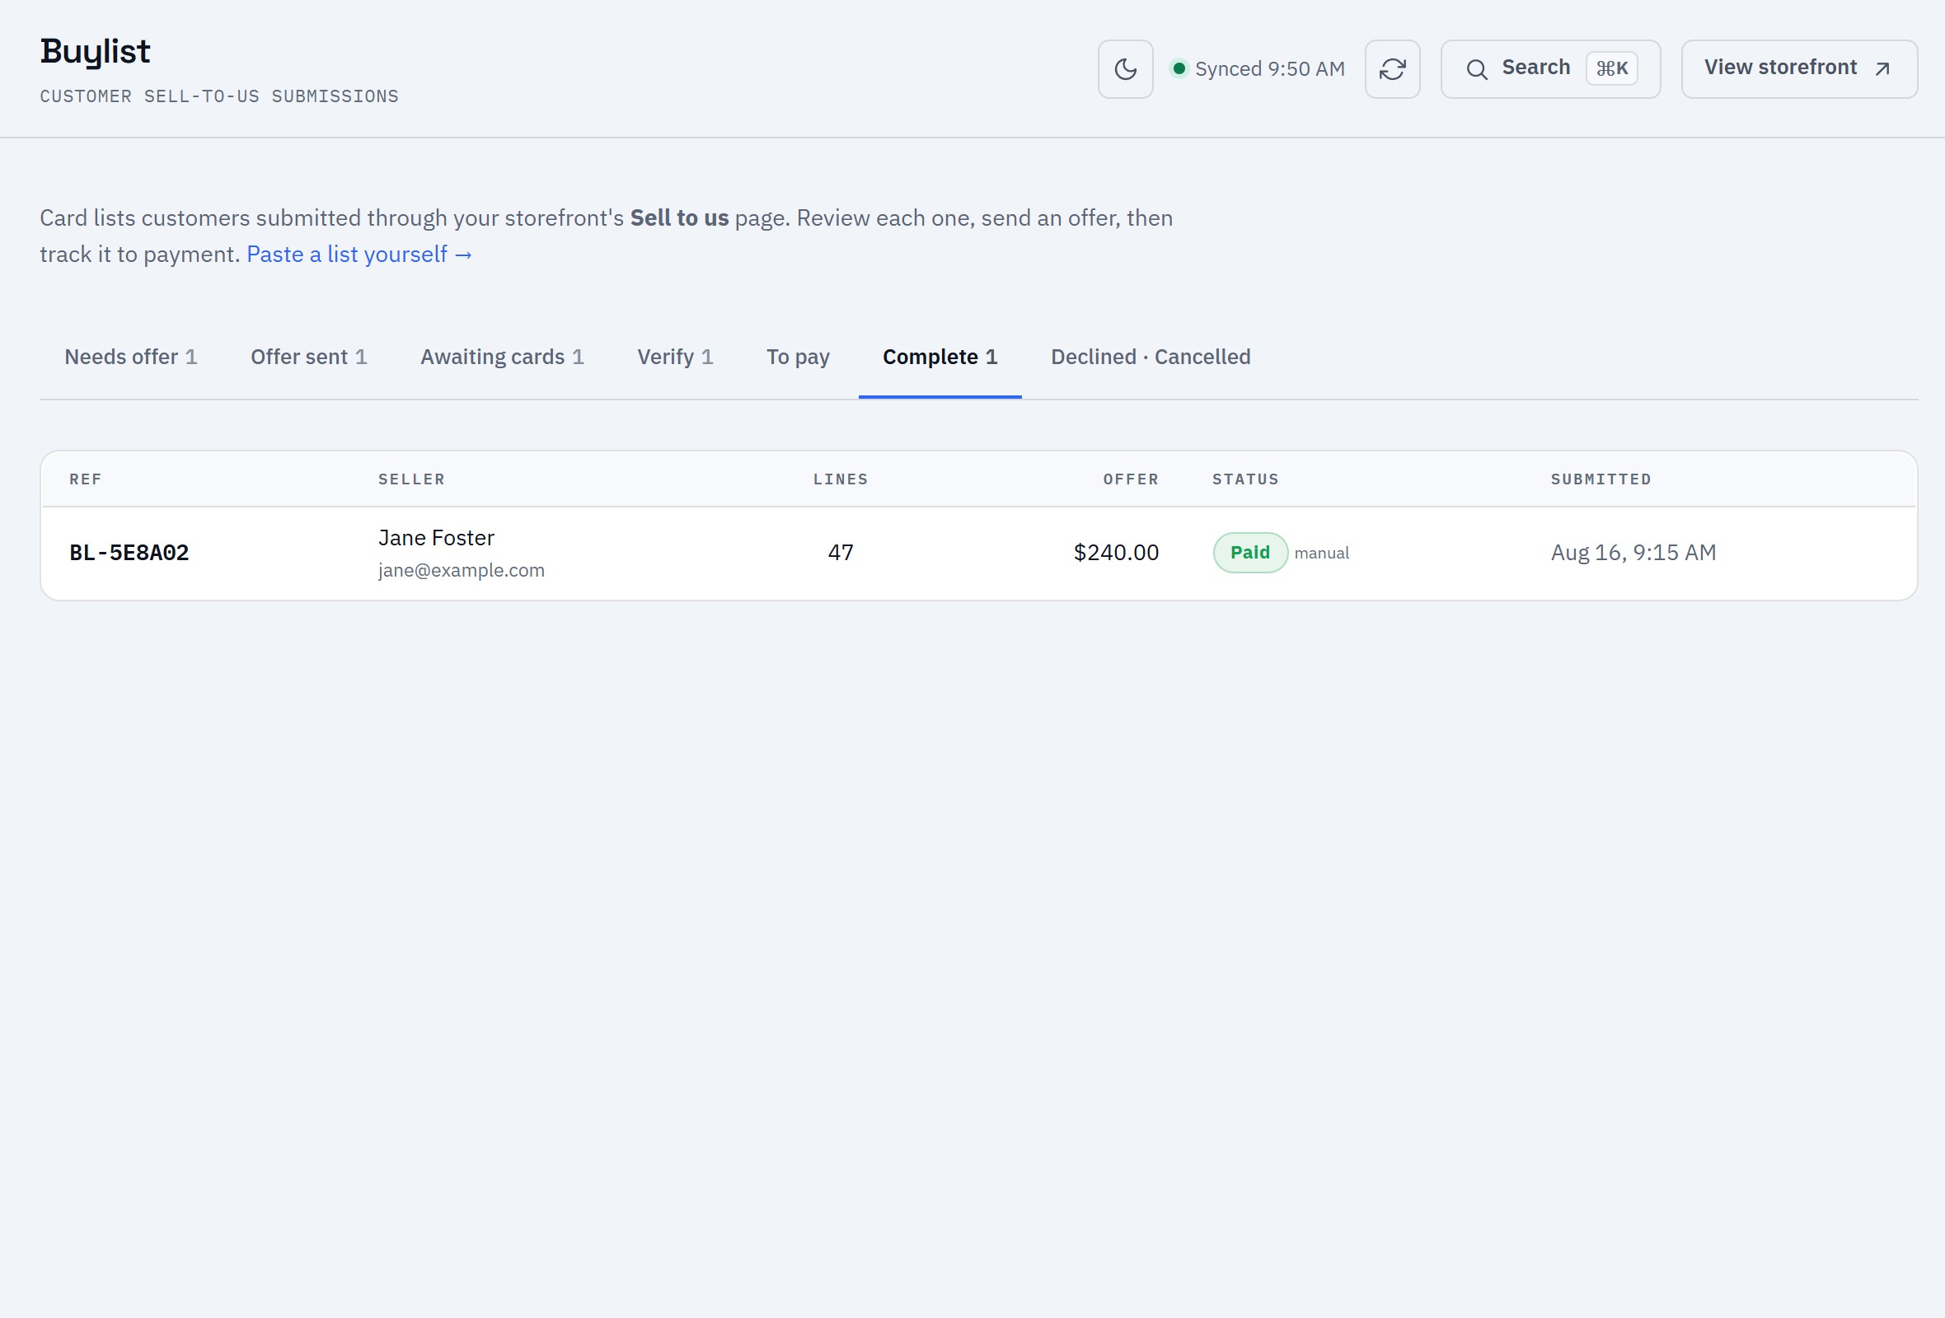The image size is (1945, 1318).
Task: Click the LINES column header
Action: (841, 479)
